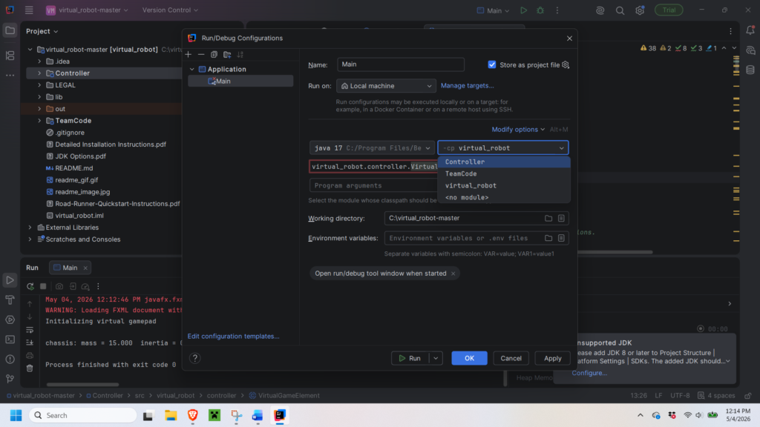Open the dialog help question mark
760x427 pixels.
click(x=195, y=358)
